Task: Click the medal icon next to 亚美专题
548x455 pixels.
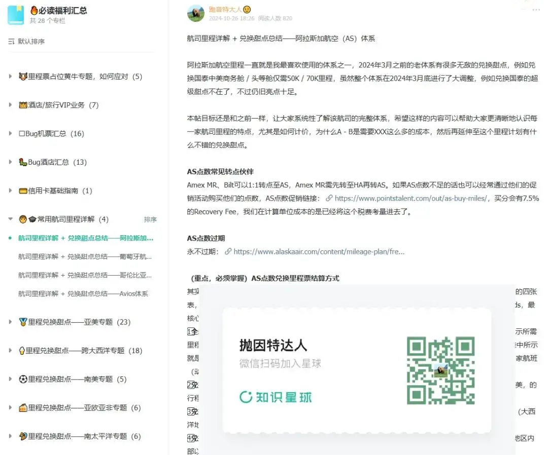Action: click(24, 322)
